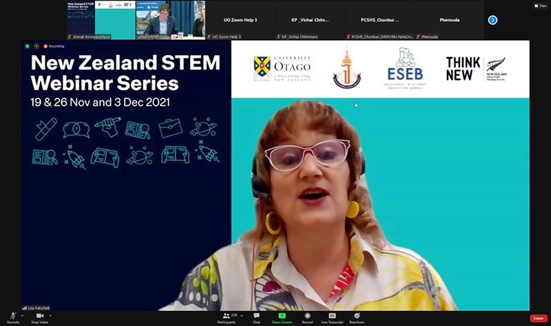Leave the meeting with the red button
Viewport: 551px width, 326px height.
(x=539, y=318)
